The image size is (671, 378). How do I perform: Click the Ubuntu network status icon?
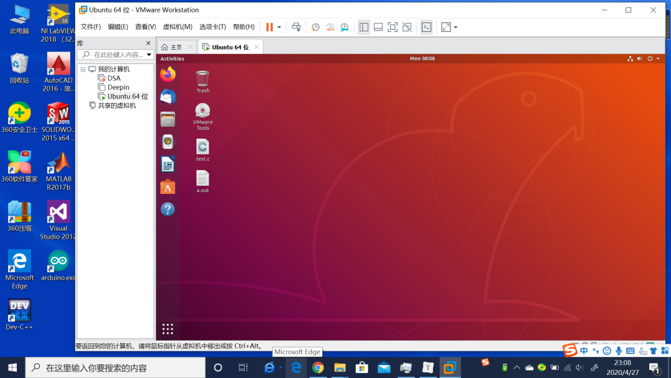tap(630, 58)
